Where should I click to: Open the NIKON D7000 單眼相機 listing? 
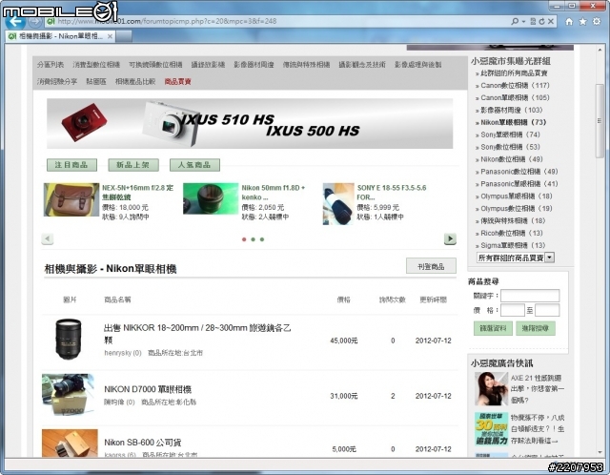click(148, 389)
